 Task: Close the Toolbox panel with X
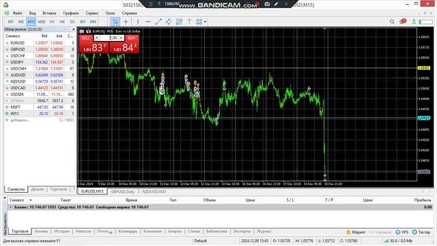[x=5, y=197]
